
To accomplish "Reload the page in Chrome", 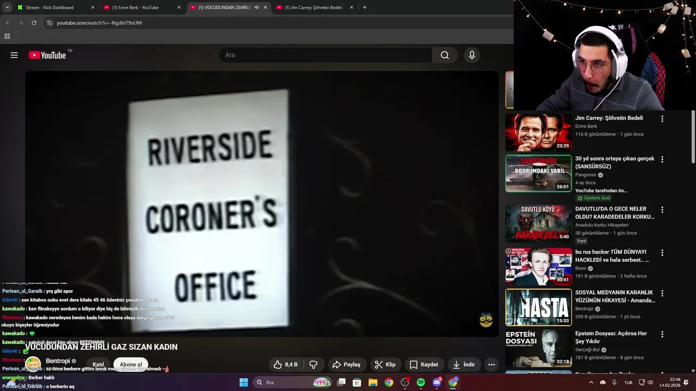I will pyautogui.click(x=34, y=23).
